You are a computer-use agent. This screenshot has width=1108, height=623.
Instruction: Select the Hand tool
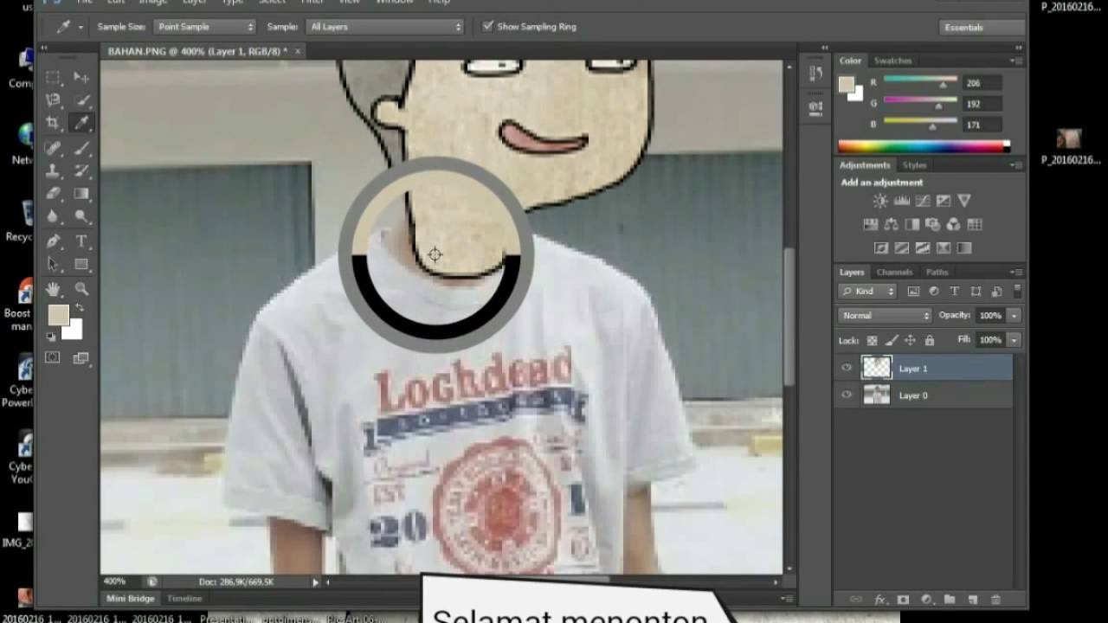(53, 289)
